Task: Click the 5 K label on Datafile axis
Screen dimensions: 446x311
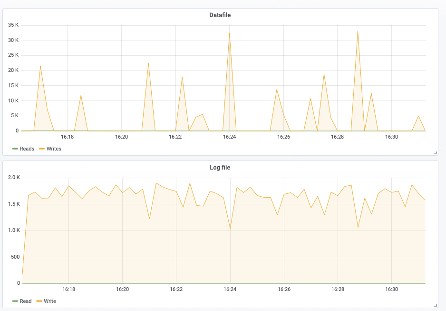Action: 15,116
